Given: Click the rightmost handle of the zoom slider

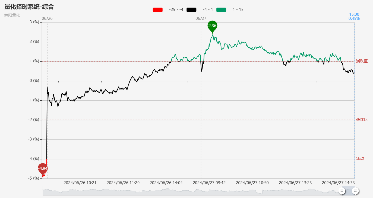Looking at the screenshot, I should click(x=355, y=191).
